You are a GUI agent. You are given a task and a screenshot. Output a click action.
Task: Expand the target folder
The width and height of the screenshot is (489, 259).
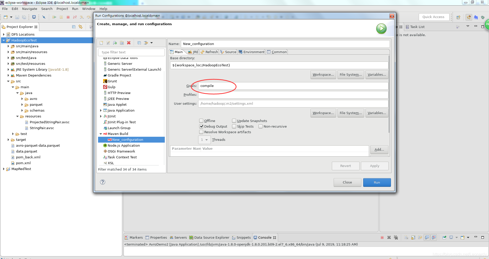8,140
